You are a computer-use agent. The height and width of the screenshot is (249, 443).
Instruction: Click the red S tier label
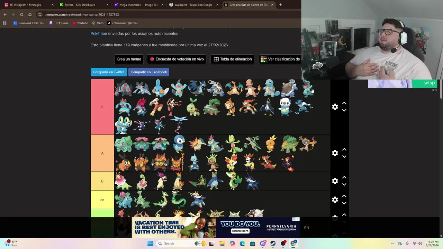[102, 107]
